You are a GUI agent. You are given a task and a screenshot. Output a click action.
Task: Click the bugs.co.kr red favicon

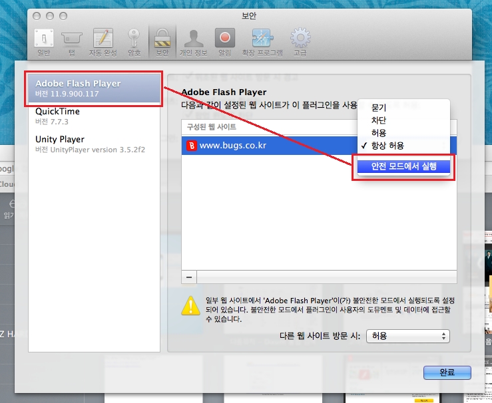pos(191,146)
